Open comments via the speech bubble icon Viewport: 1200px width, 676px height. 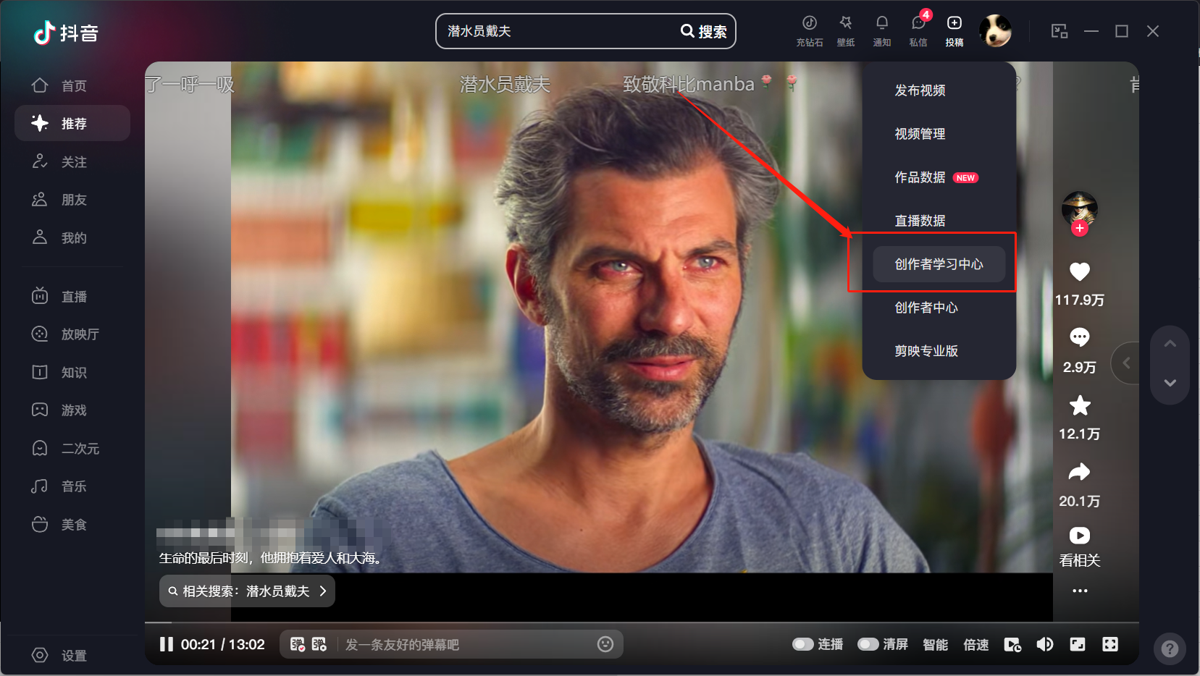(1079, 337)
